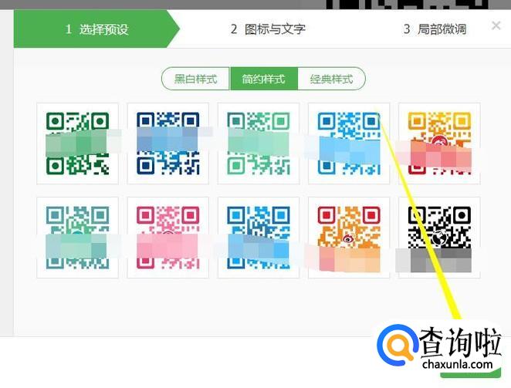The height and width of the screenshot is (388, 511).
Task: Choose the yellow-to-red gradient QR preset
Action: pos(439,143)
